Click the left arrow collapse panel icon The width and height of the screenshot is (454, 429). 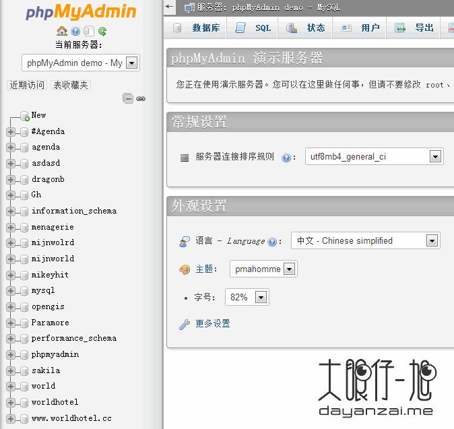[170, 6]
